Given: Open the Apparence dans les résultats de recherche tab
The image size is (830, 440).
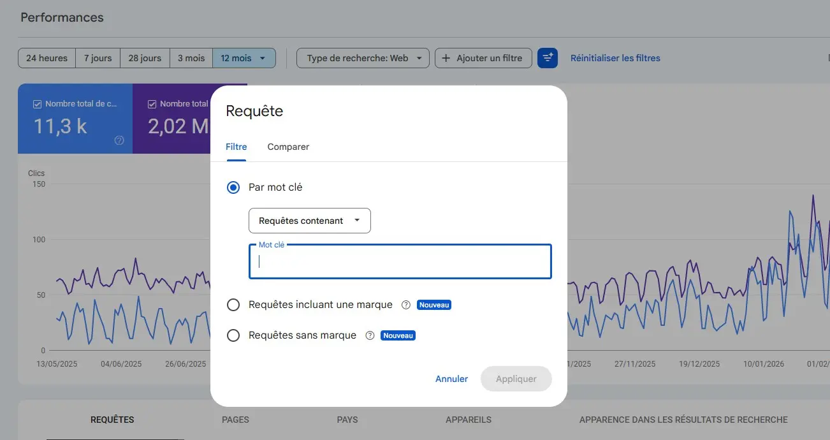Looking at the screenshot, I should tap(683, 420).
